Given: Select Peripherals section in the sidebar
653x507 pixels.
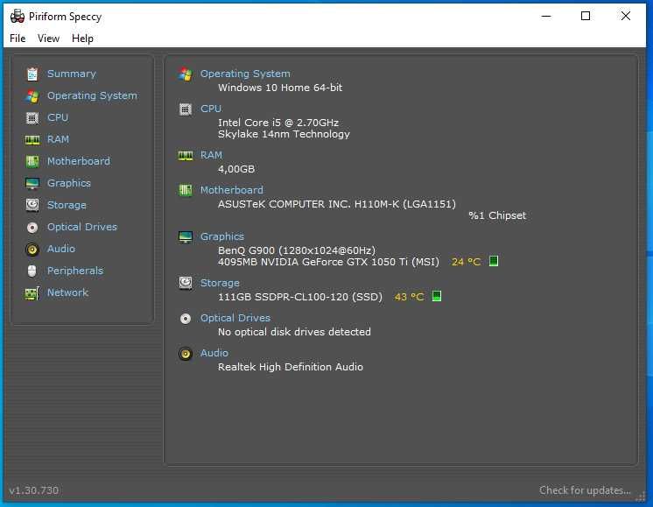Looking at the screenshot, I should click(x=75, y=271).
